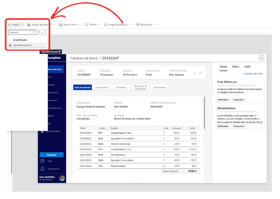Click Vérification tag under Réhabilitation
Image resolution: width=280 pixels, height=199 pixels.
point(223,126)
